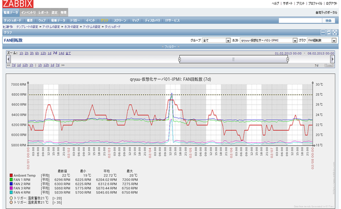Open the グラフ selection dropdown showing FAN回転数
341x209 pixels.
pyautogui.click(x=322, y=40)
